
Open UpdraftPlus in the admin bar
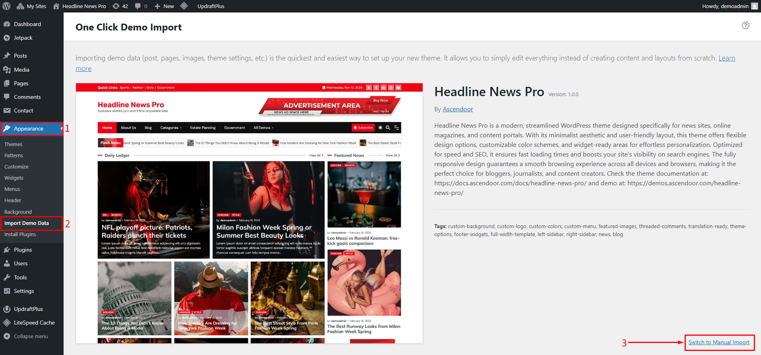pos(211,6)
